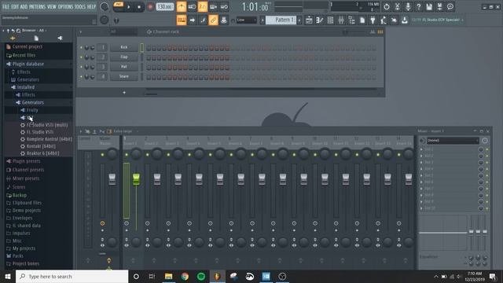
Task: Toggle Clap channel mute light
Action: [x=81, y=57]
